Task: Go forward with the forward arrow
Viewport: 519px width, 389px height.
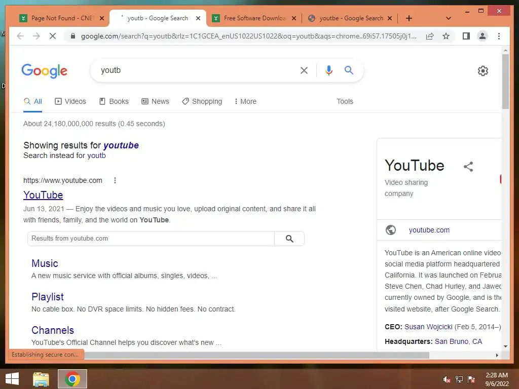Action: click(36, 36)
